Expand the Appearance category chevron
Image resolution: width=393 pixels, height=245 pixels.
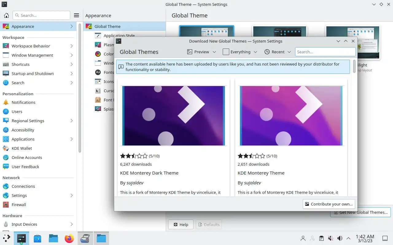72,26
